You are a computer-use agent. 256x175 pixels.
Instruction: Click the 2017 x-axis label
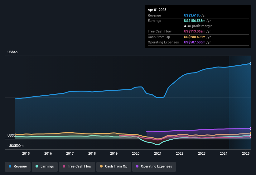coord(70,153)
